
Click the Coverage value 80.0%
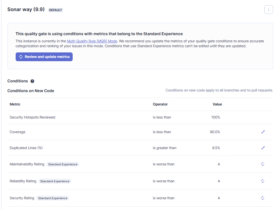tap(215, 132)
